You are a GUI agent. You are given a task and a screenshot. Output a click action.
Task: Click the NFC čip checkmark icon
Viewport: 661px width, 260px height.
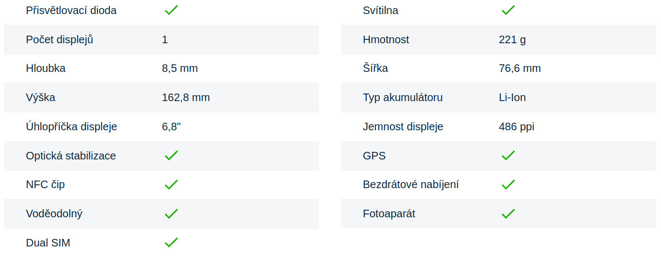[x=171, y=185]
